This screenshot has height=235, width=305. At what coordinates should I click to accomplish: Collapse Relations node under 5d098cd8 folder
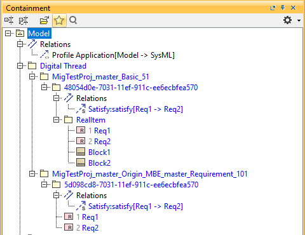(x=57, y=196)
